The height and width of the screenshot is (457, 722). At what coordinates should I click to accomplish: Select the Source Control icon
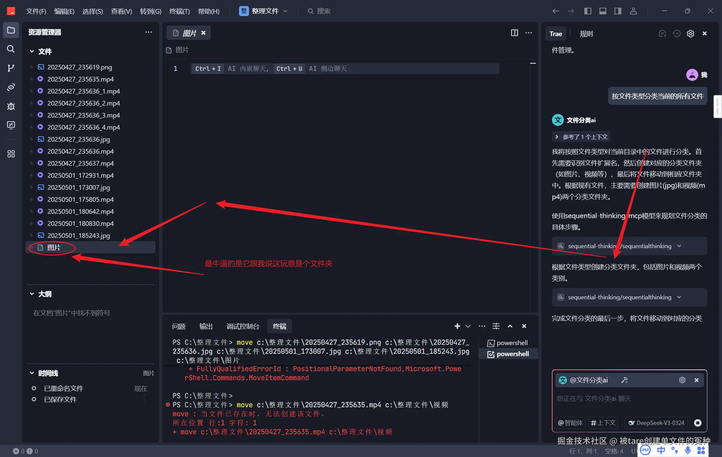click(x=11, y=68)
